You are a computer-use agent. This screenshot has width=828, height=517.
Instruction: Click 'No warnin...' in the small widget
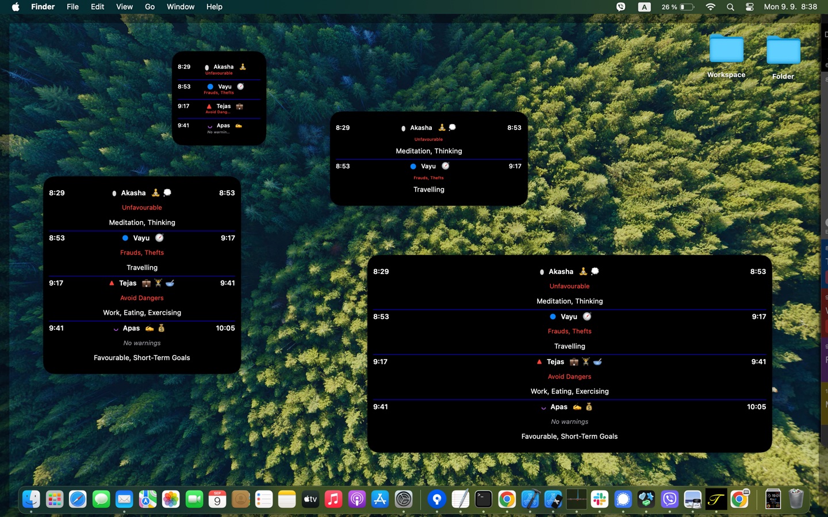218,132
